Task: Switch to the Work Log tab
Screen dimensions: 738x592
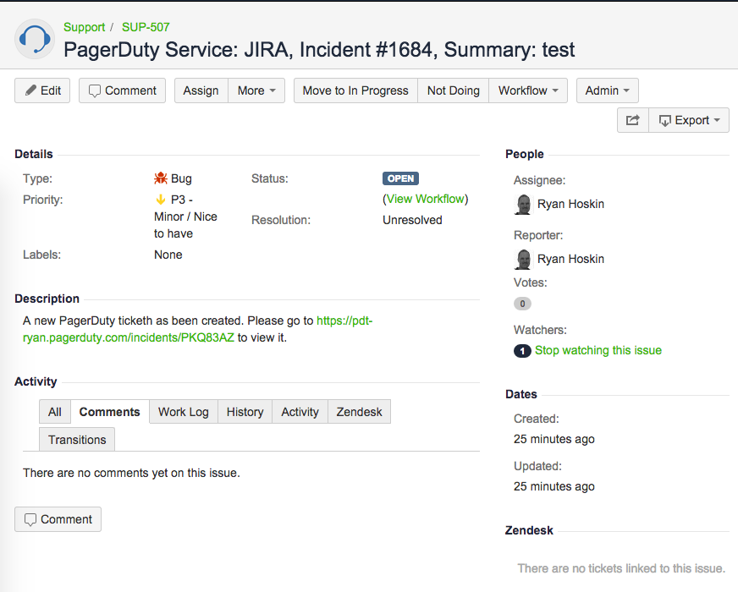Action: (184, 412)
